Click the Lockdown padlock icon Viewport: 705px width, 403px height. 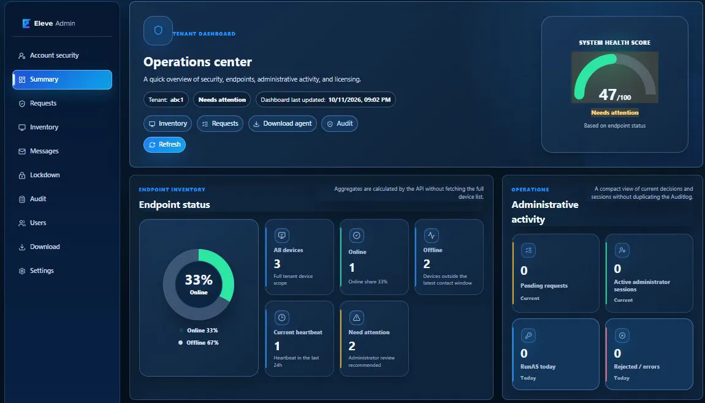21,175
